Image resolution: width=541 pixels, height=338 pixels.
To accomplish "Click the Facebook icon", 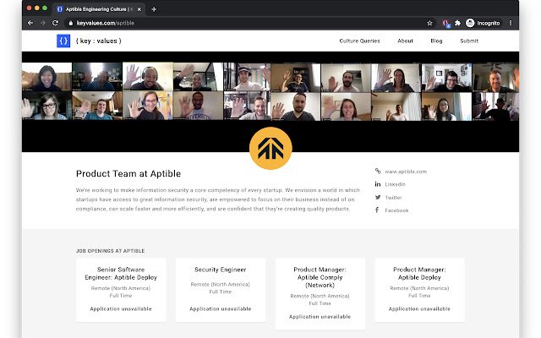I will (x=377, y=210).
